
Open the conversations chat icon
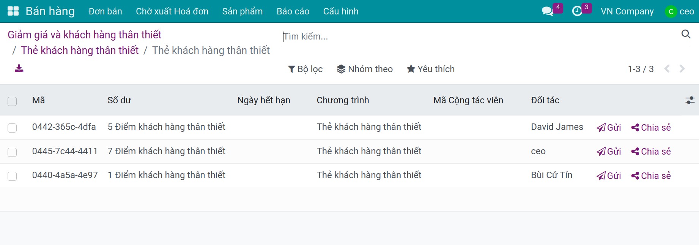[547, 11]
